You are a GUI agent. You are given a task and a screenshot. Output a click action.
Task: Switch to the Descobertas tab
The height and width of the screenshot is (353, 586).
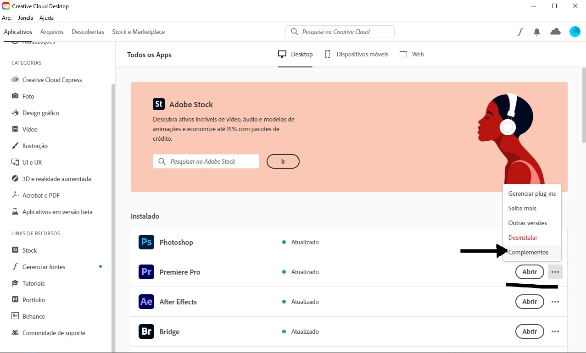pos(88,32)
